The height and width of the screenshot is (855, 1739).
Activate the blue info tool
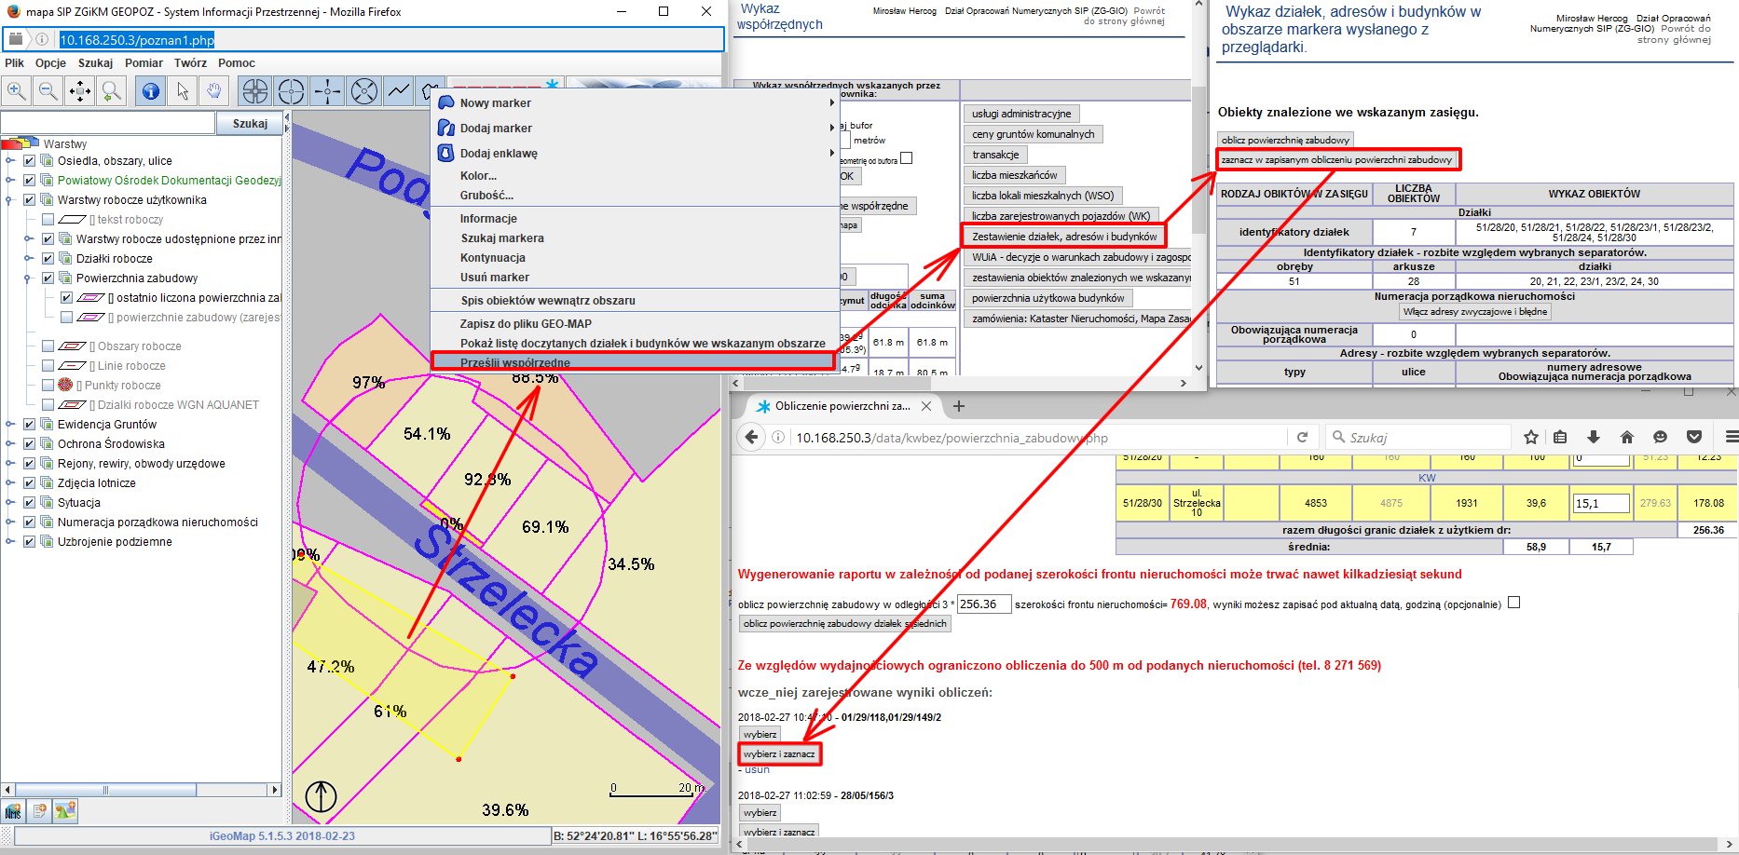pyautogui.click(x=150, y=90)
